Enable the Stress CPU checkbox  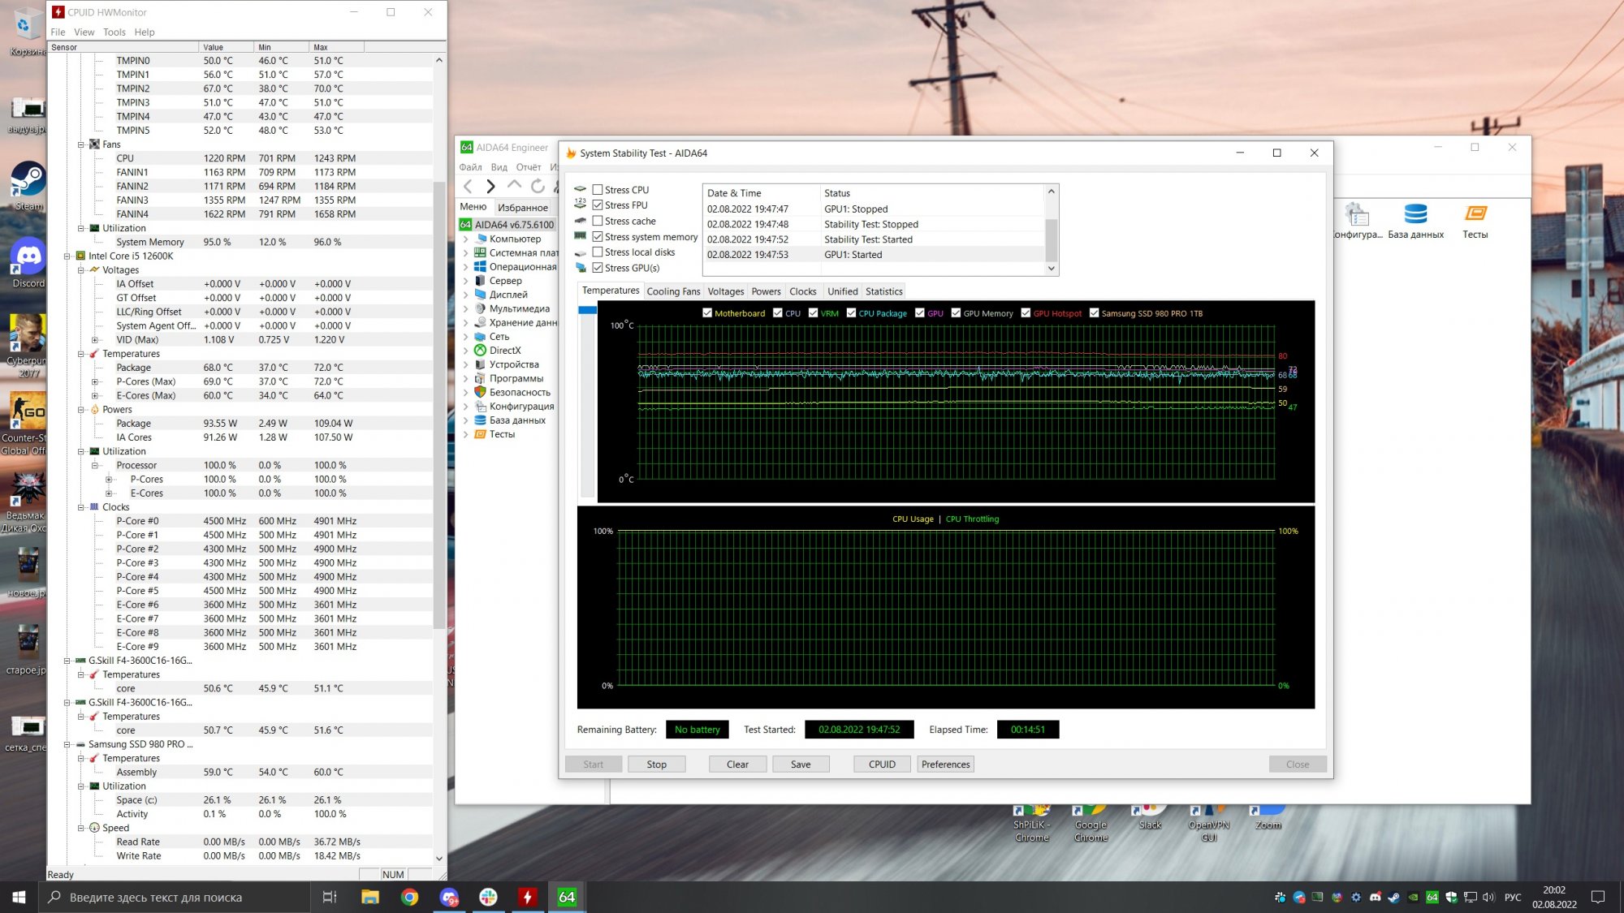pos(598,190)
